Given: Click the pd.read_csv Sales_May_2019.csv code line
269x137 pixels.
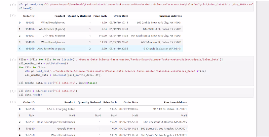Looking at the screenshot, I should point(136,5).
